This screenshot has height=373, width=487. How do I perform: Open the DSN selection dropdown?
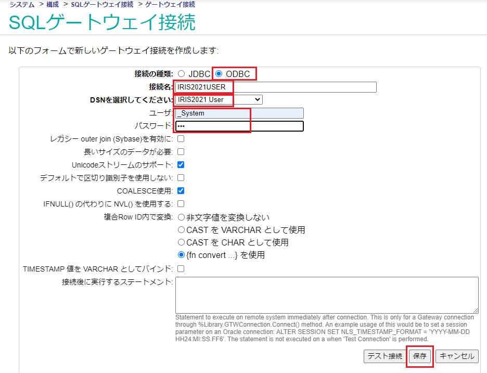coord(219,99)
